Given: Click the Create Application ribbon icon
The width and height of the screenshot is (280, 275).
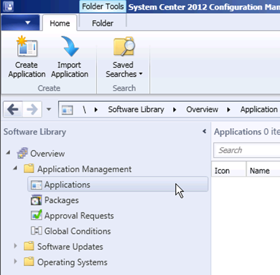Looking at the screenshot, I should click(x=27, y=46).
